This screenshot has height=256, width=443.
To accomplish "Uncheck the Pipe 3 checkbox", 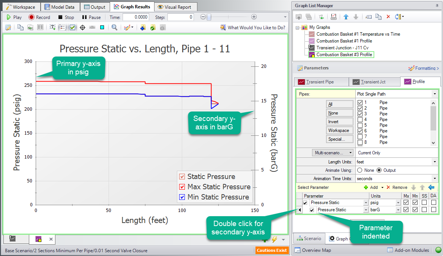I will [360, 114].
